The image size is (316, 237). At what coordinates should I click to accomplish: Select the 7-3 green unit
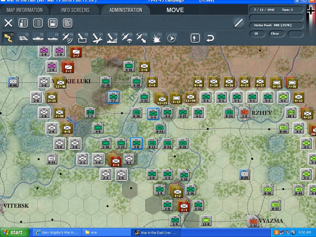[x=90, y=113]
